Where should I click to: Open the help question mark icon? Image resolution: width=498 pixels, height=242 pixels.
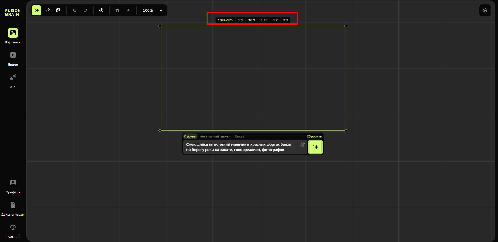(101, 10)
